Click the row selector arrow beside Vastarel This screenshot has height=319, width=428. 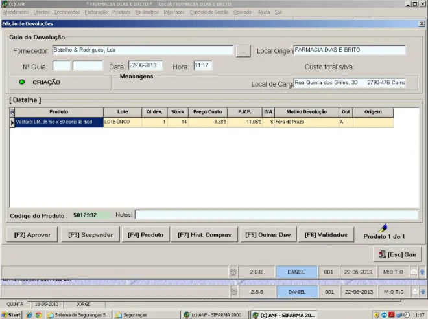coord(12,122)
